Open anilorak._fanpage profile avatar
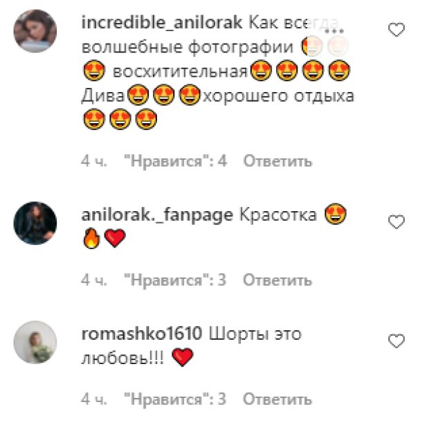This screenshot has width=429, height=425. click(x=35, y=223)
